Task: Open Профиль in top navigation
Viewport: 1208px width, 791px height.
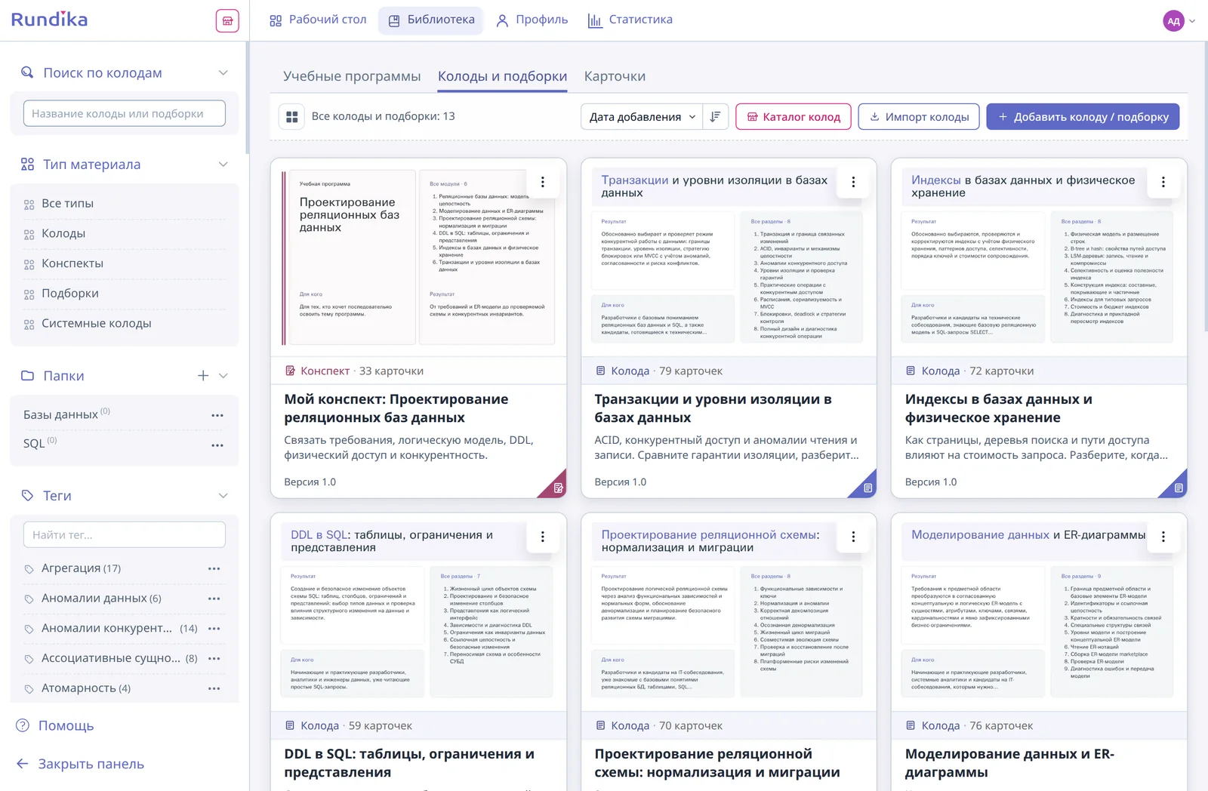Action: click(x=532, y=20)
